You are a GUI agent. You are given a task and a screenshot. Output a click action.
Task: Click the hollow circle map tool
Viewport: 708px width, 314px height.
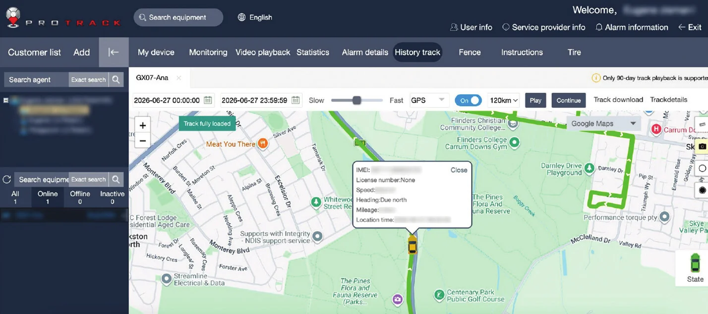pyautogui.click(x=702, y=169)
